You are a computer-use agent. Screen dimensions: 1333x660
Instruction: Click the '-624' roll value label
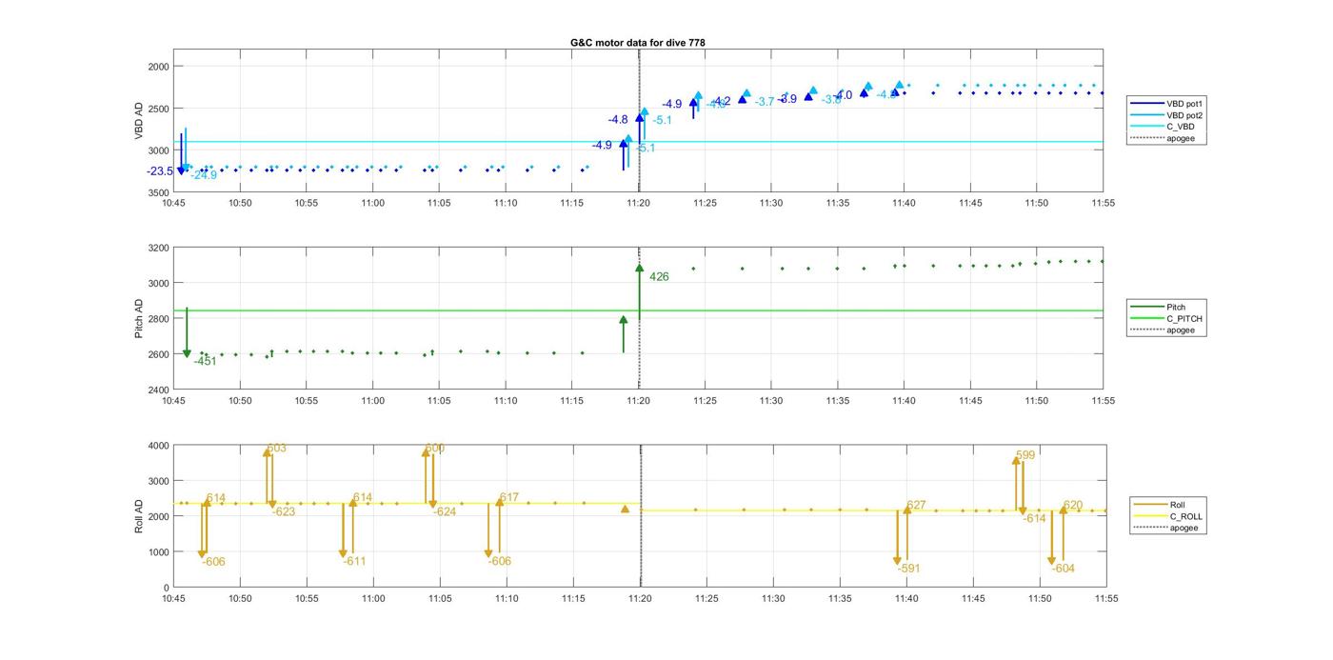click(x=445, y=512)
